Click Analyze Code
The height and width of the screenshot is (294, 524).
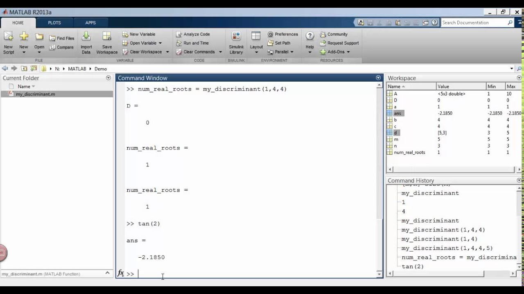[x=193, y=34]
